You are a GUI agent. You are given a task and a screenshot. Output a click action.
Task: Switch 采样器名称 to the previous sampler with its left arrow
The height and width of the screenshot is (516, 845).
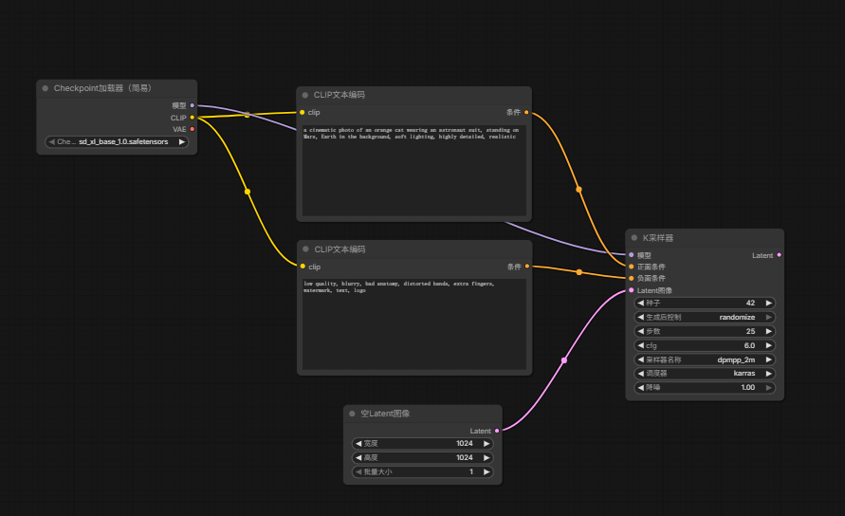tap(641, 359)
